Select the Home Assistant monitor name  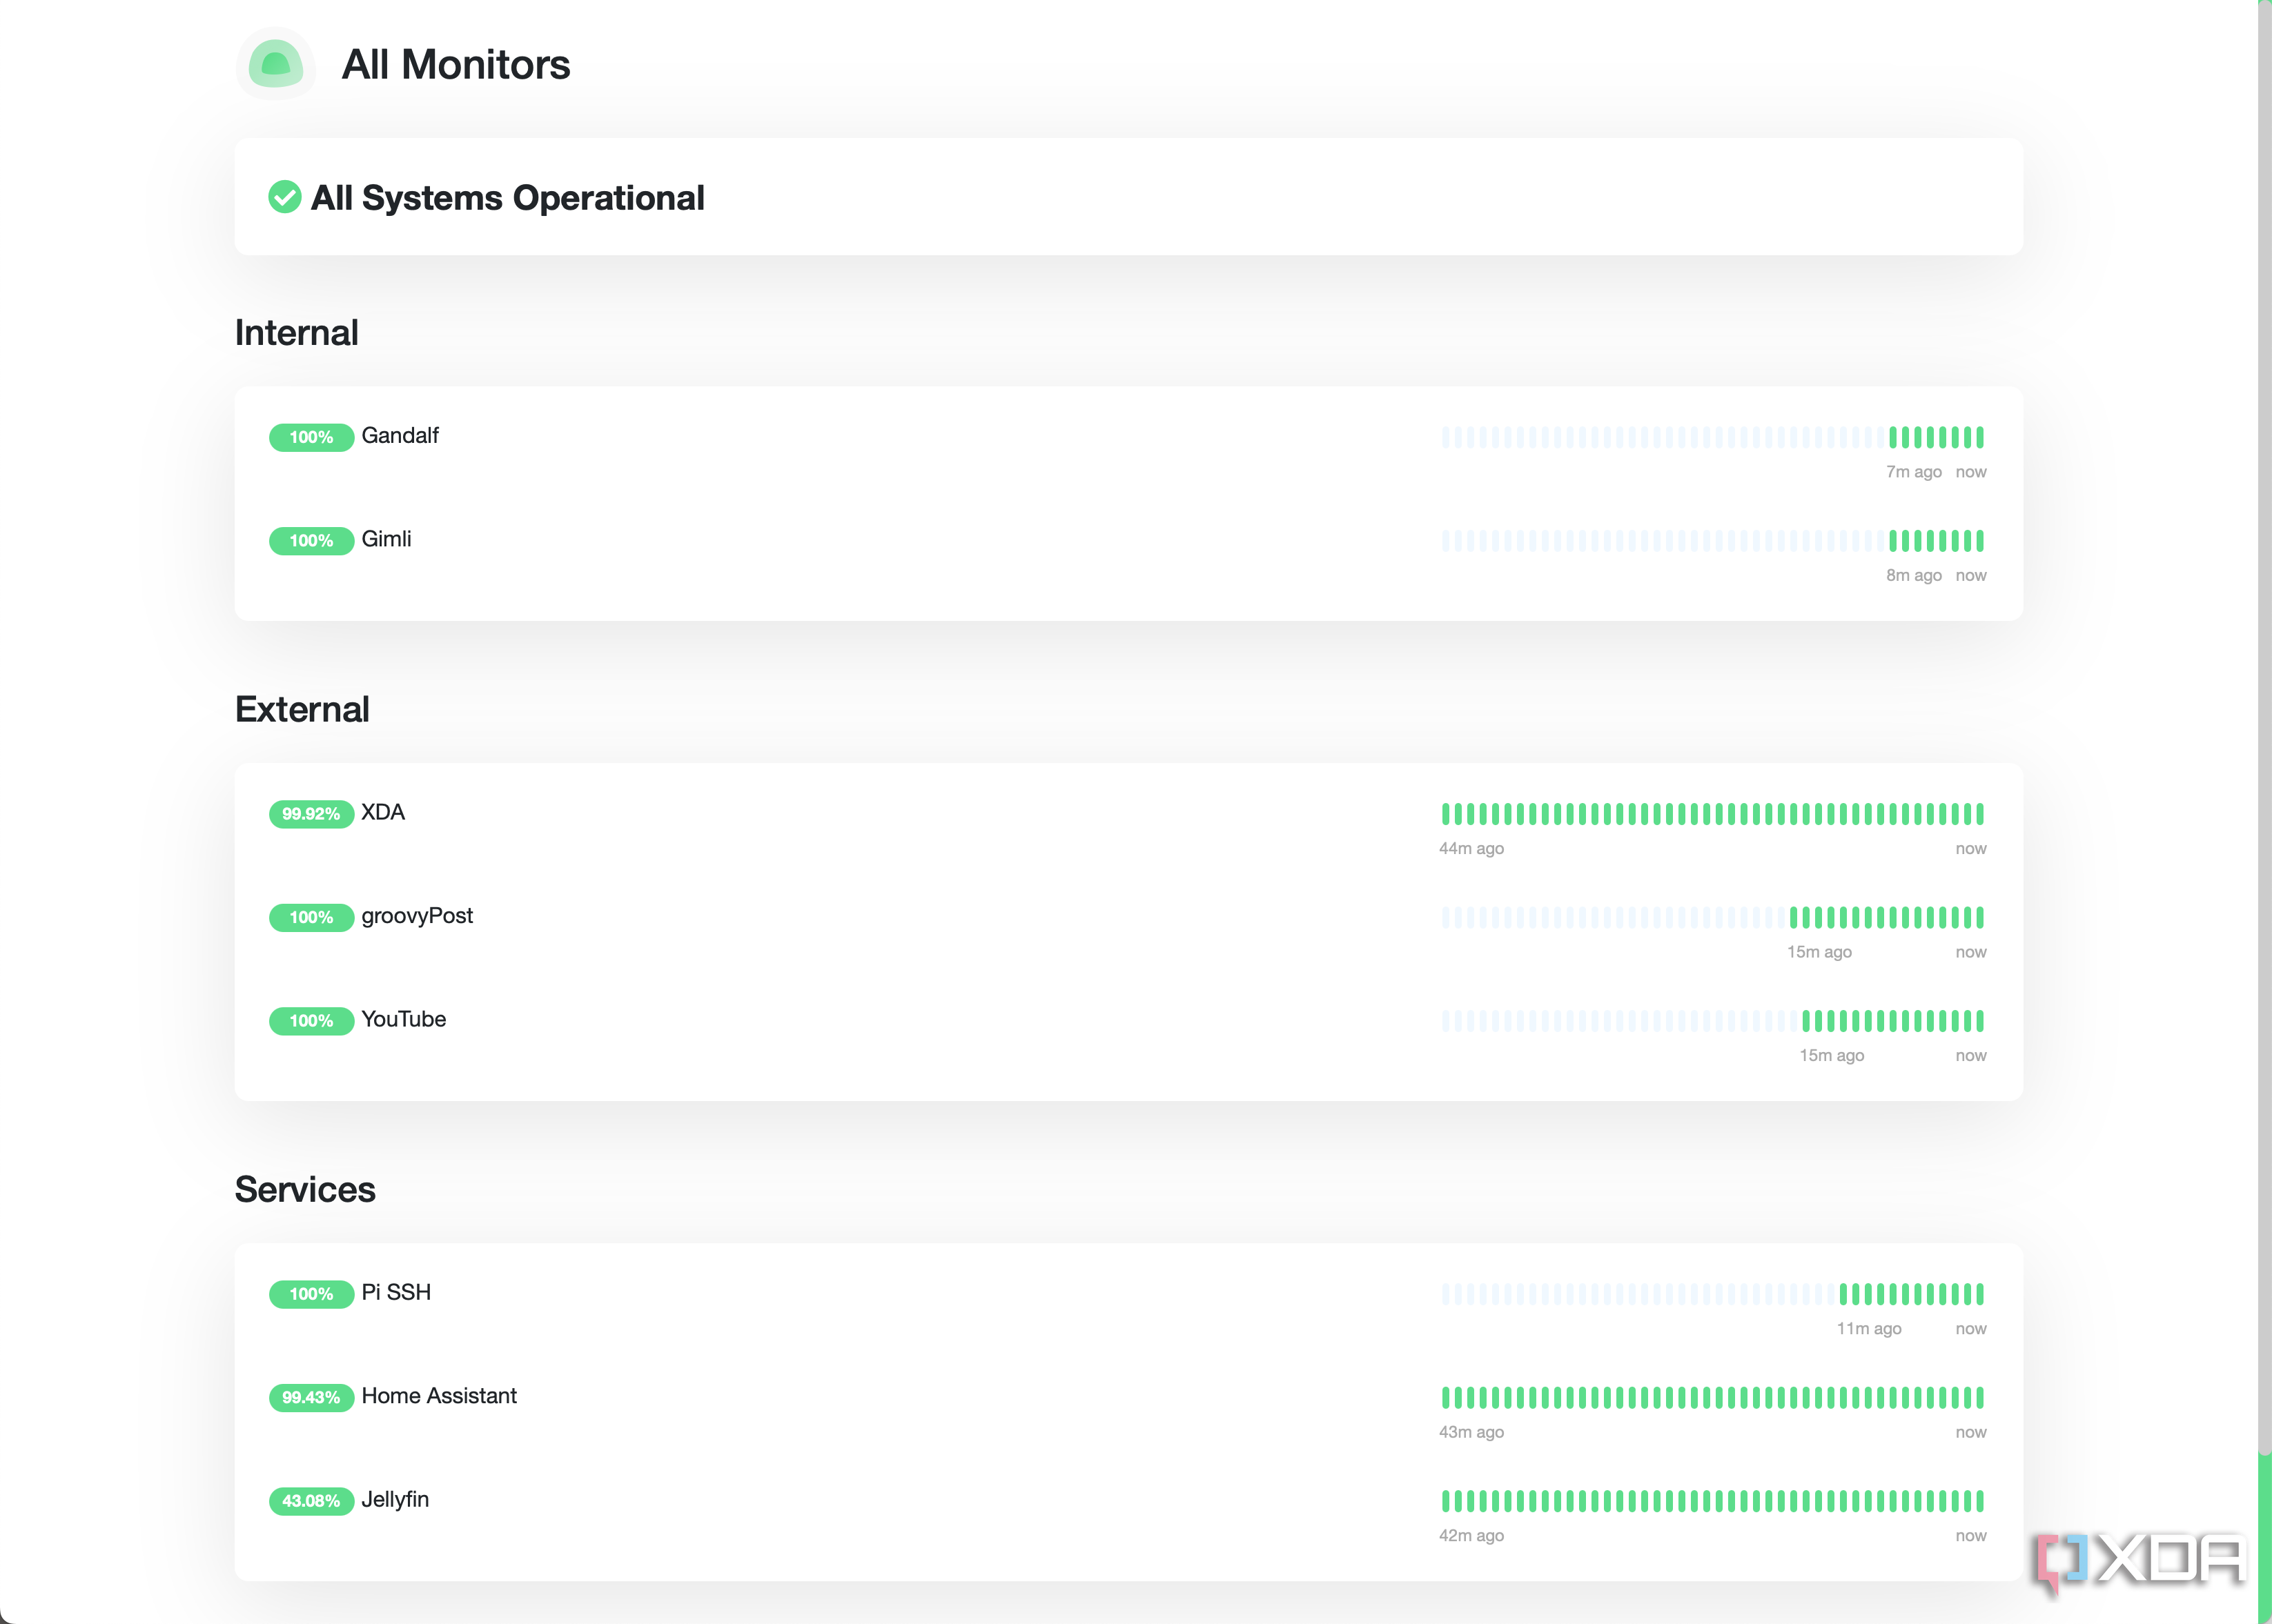point(439,1396)
